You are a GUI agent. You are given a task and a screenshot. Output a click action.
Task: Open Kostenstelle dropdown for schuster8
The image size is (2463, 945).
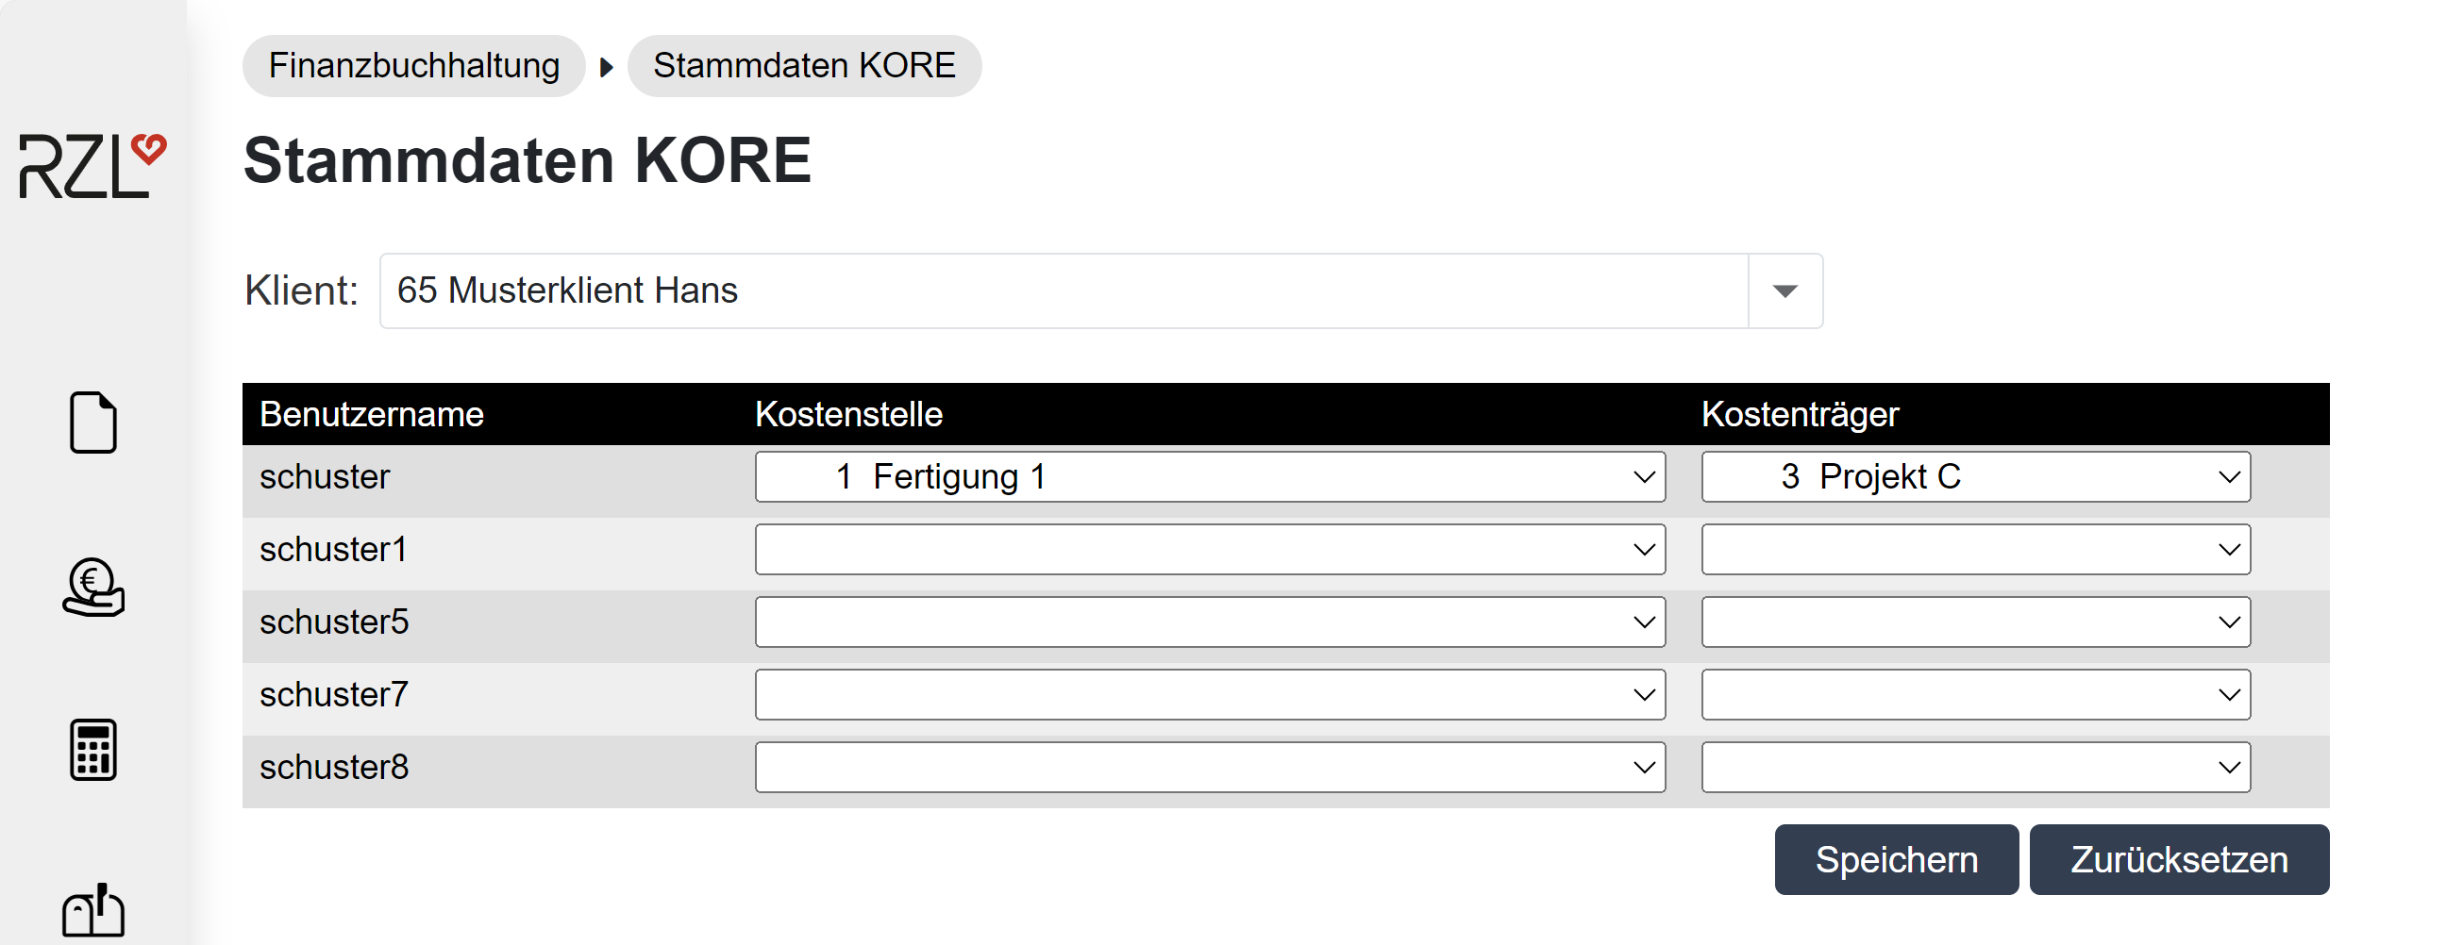[1209, 768]
